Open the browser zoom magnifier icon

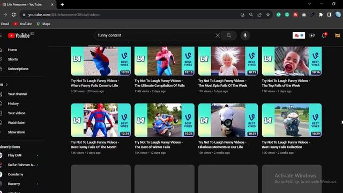251,14
